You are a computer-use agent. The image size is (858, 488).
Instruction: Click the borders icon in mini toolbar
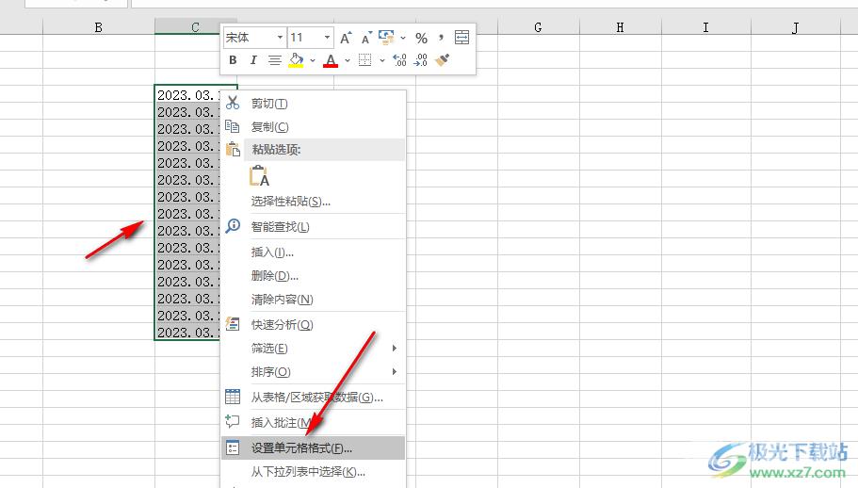(x=365, y=60)
